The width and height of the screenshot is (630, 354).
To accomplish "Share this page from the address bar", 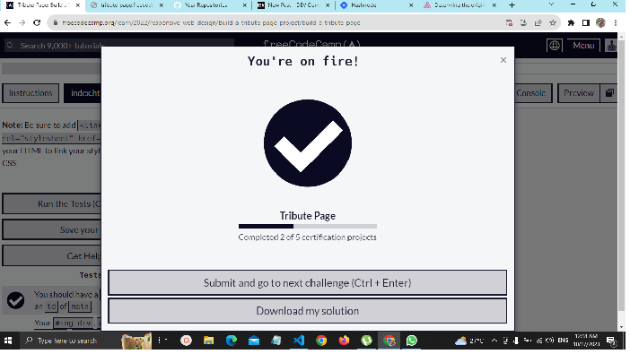I will click(538, 23).
